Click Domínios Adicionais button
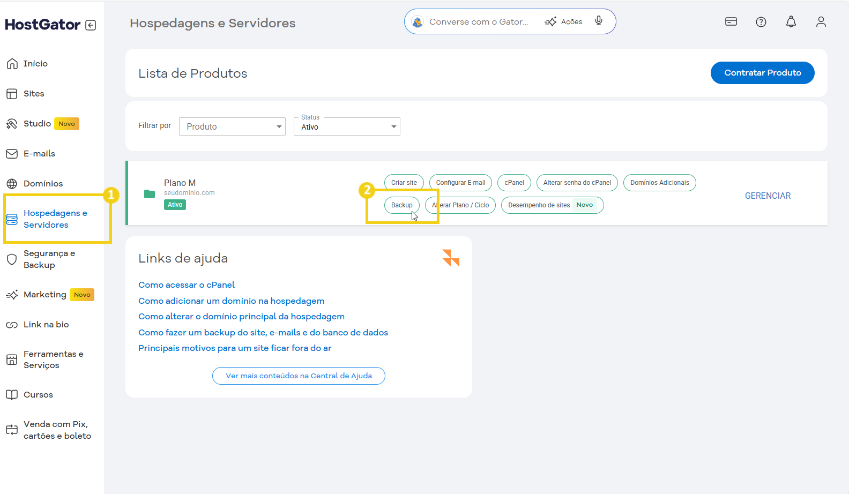The image size is (849, 494). tap(660, 183)
